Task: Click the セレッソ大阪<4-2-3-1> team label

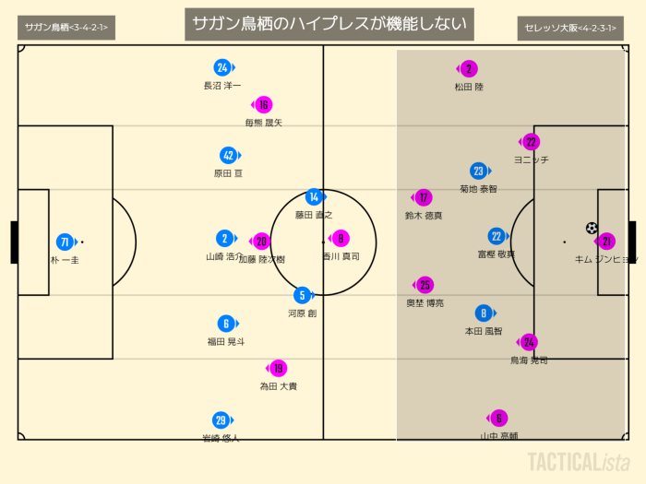Action: click(x=569, y=29)
